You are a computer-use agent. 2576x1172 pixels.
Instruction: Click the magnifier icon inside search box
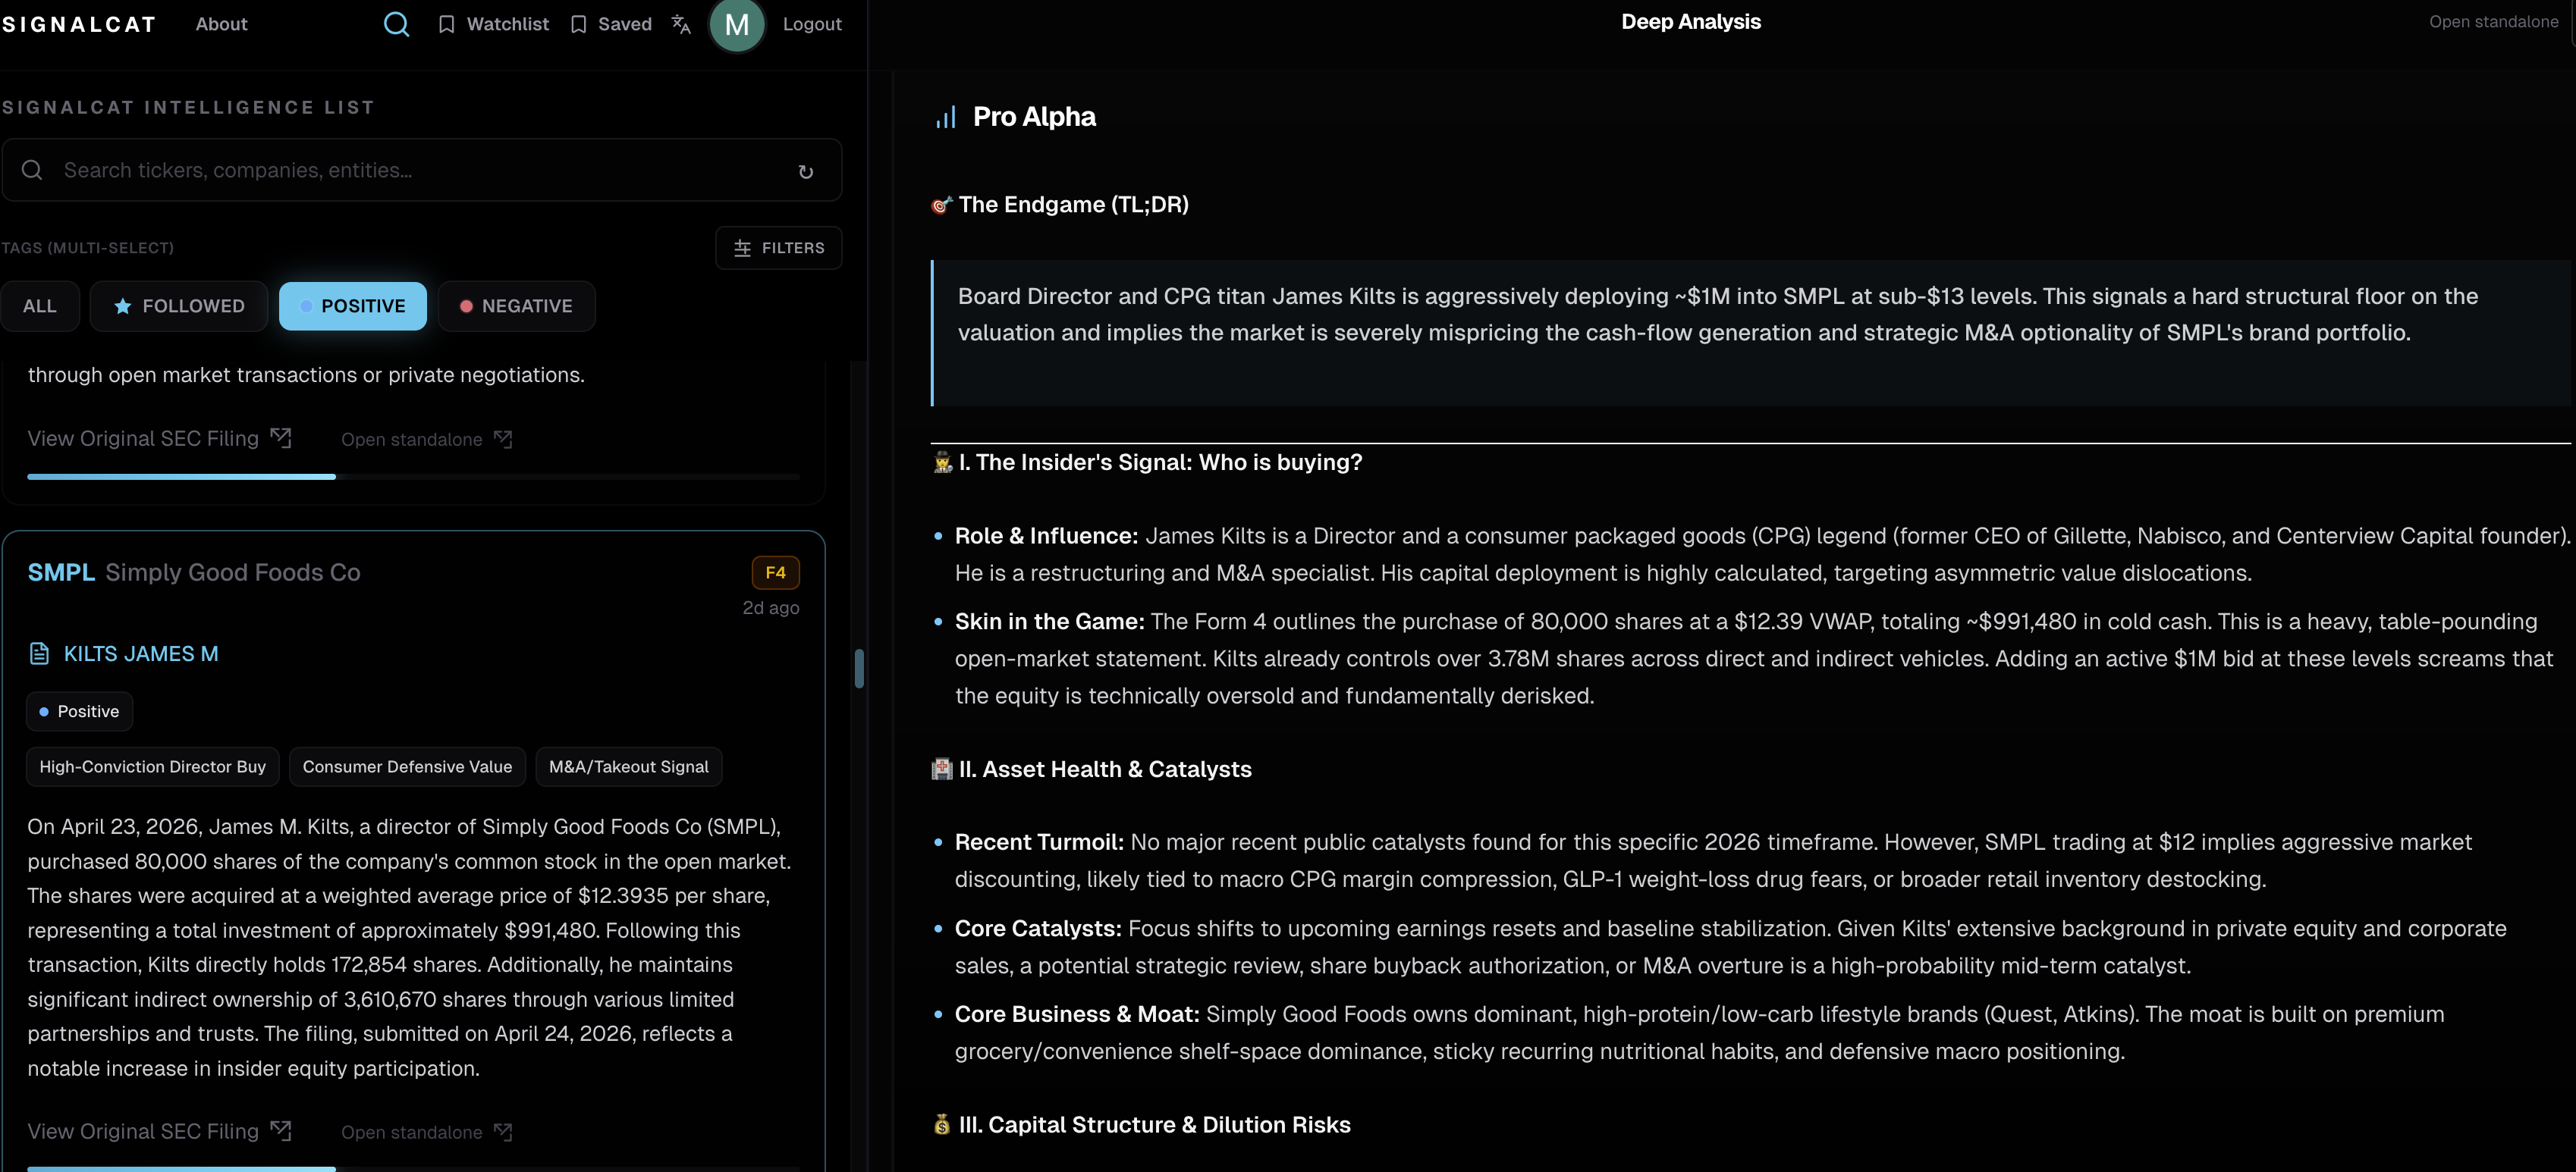(x=32, y=170)
